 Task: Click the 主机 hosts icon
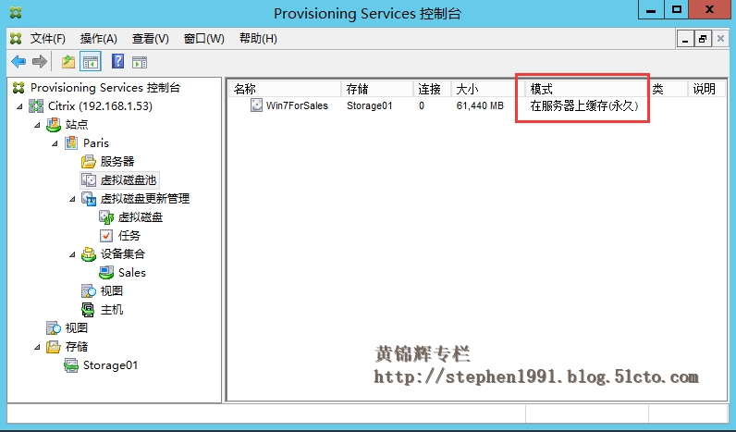[88, 310]
